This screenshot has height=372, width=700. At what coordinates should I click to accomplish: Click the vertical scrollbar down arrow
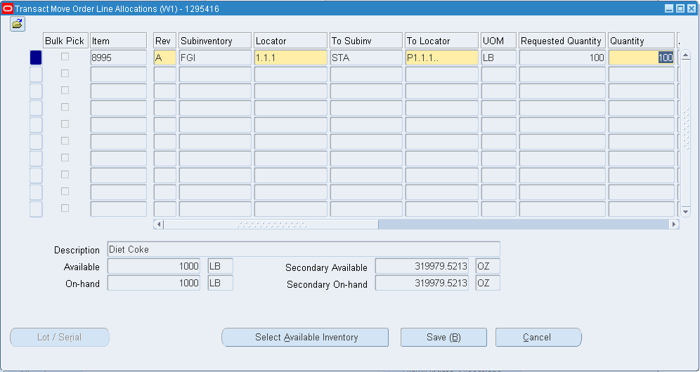coord(685,211)
